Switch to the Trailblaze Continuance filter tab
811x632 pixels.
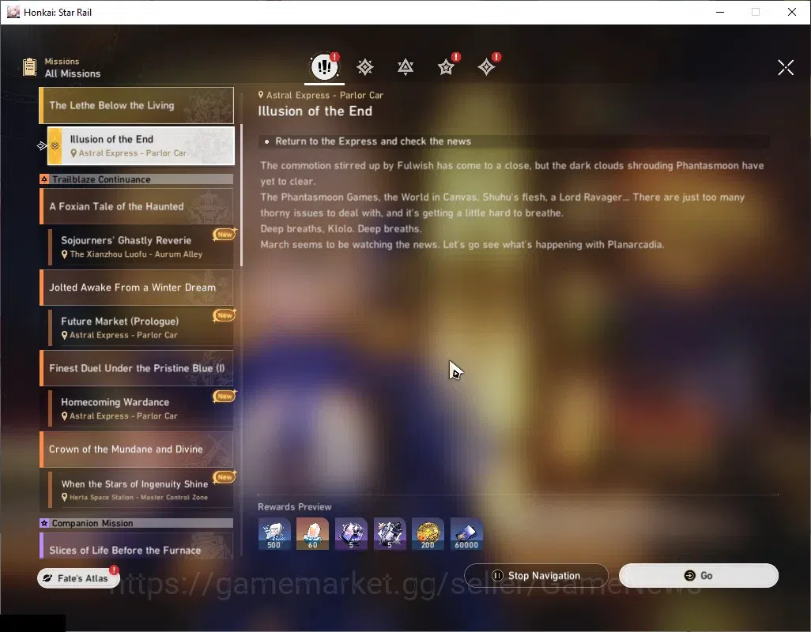(405, 67)
